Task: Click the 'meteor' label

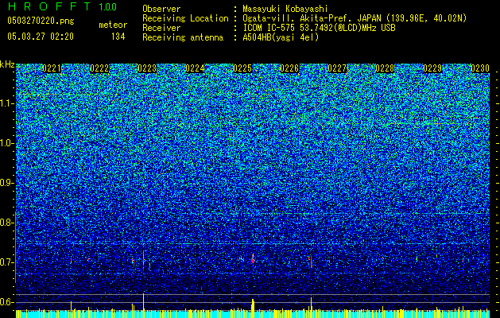Action: point(113,25)
